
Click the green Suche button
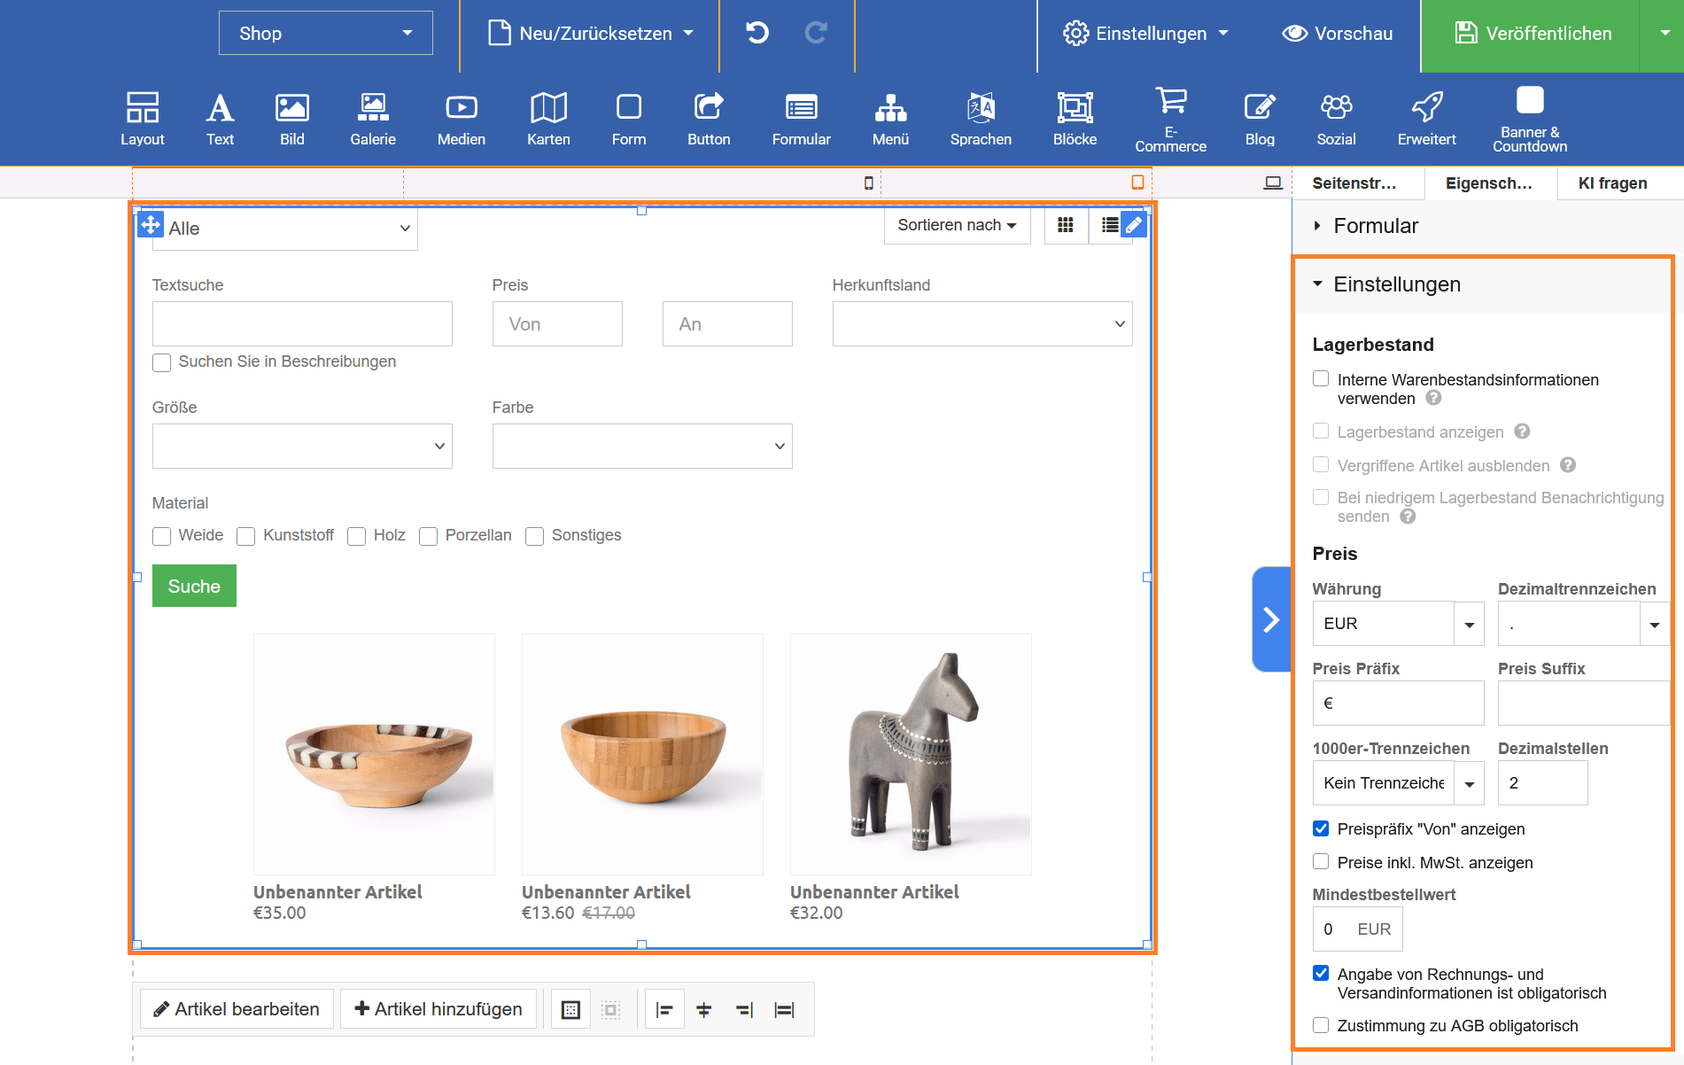[x=194, y=586]
